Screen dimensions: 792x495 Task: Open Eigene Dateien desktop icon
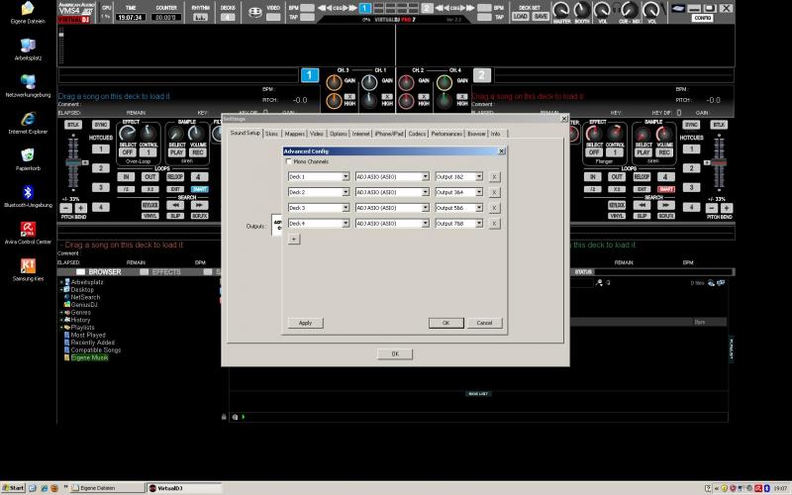click(28, 12)
